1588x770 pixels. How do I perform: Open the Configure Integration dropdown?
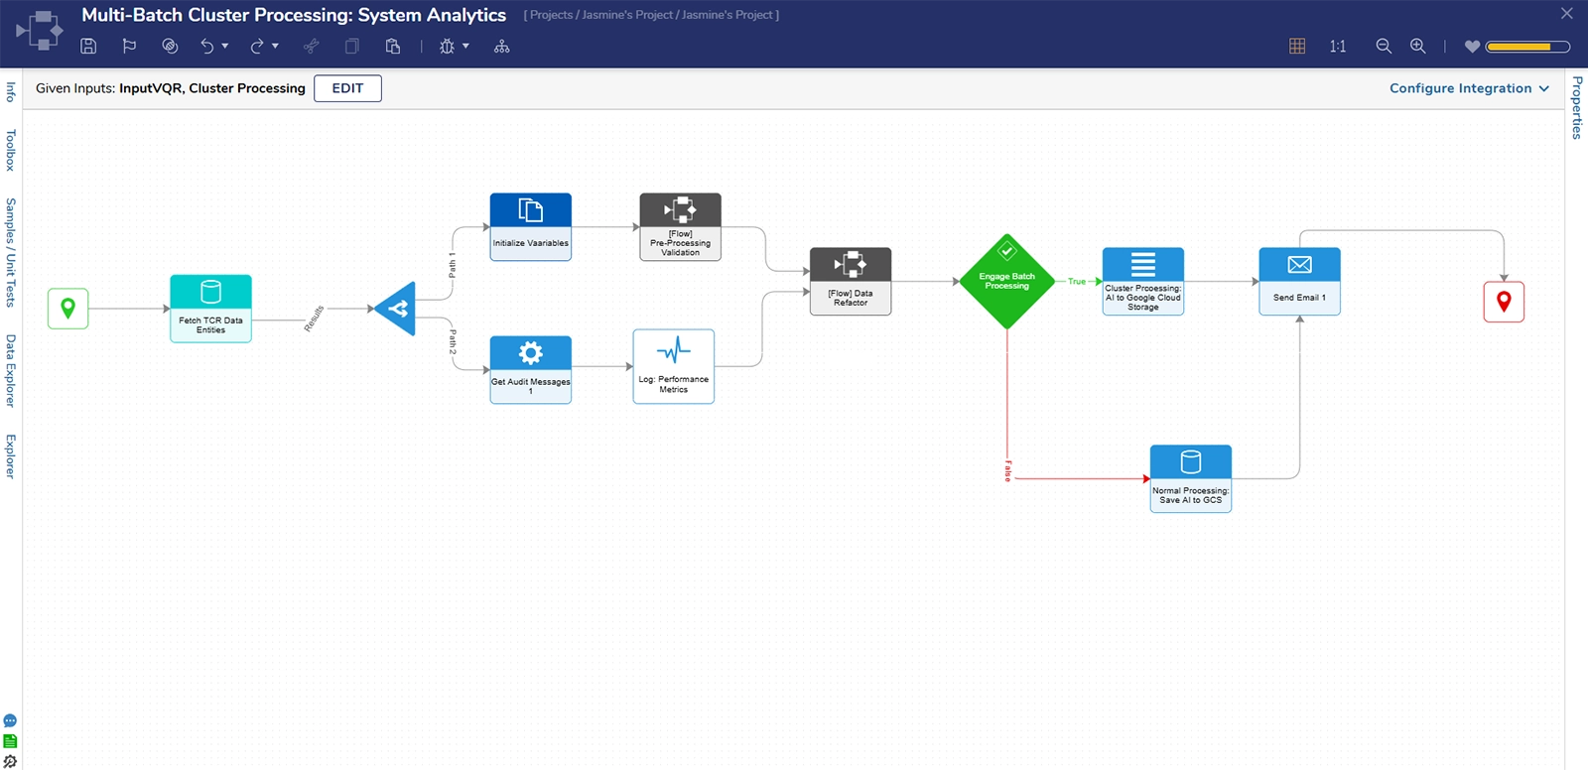point(1469,88)
